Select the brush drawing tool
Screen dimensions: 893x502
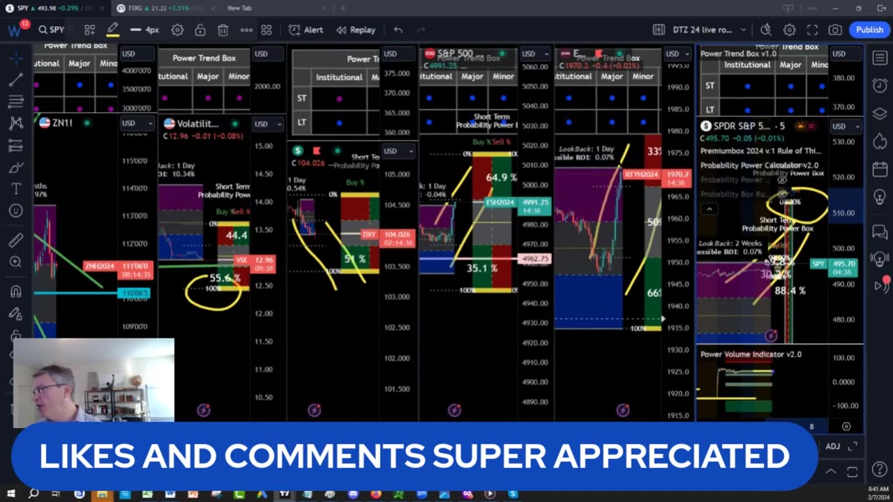(15, 167)
